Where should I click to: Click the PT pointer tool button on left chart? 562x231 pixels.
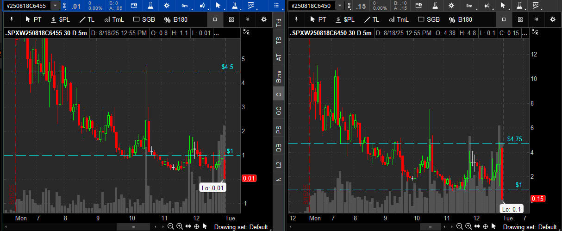tap(33, 19)
